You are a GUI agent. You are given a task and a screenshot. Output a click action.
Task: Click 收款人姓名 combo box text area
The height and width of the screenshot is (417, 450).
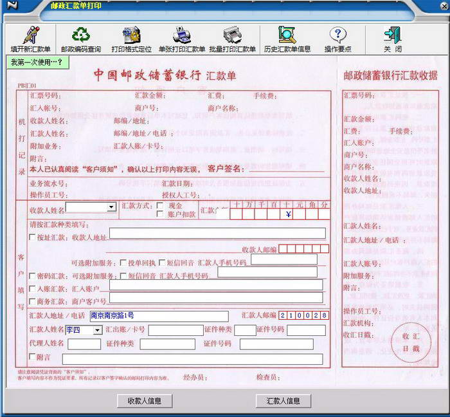(x=86, y=207)
